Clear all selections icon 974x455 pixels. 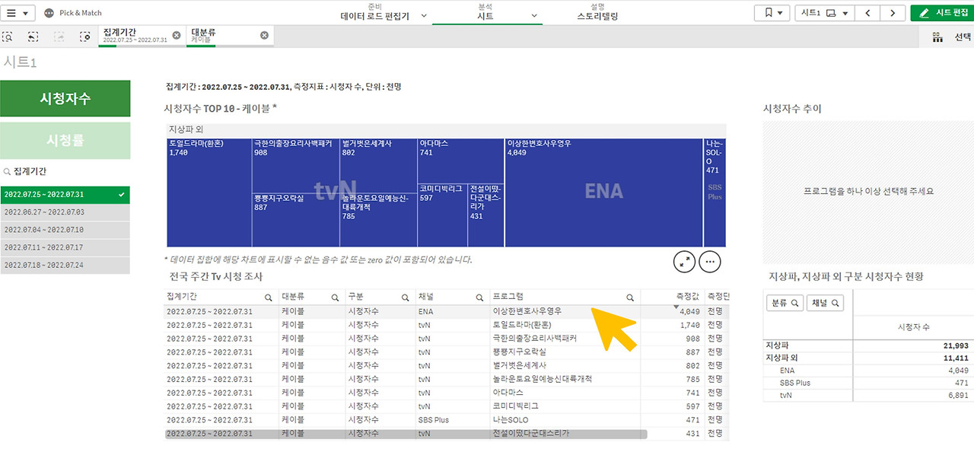point(85,36)
